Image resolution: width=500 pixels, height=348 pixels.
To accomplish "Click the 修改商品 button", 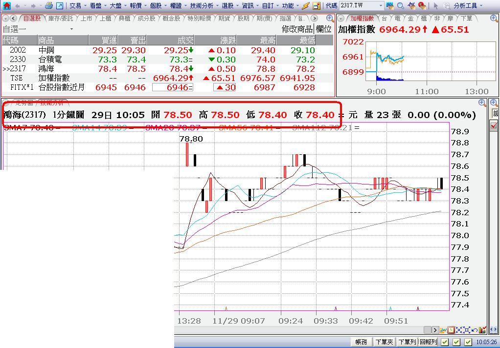I will pyautogui.click(x=297, y=29).
